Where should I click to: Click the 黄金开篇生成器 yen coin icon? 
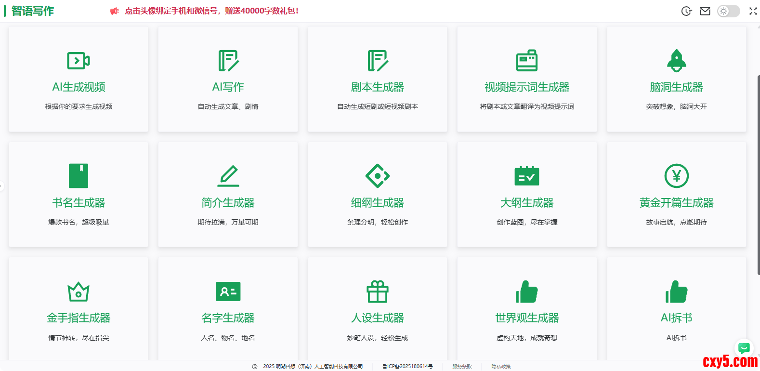click(x=677, y=176)
